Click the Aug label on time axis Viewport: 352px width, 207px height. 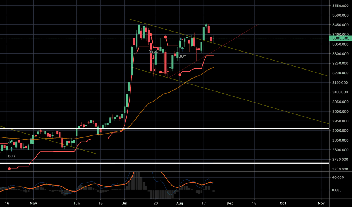[x=180, y=203]
